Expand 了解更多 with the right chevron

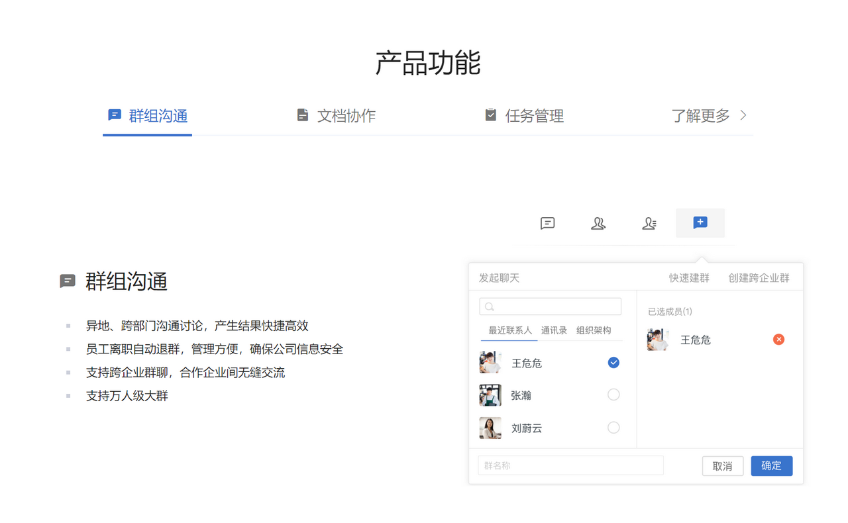click(743, 115)
